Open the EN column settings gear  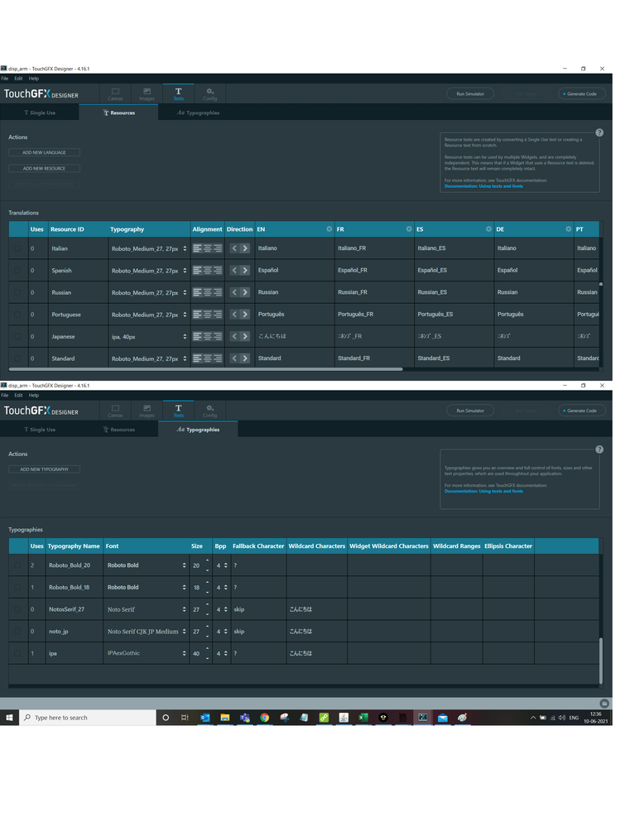tap(329, 229)
